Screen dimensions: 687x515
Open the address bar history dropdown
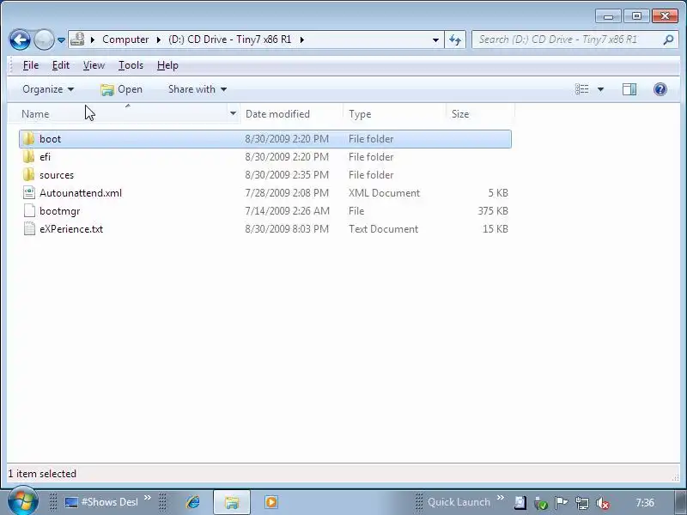[x=435, y=39]
